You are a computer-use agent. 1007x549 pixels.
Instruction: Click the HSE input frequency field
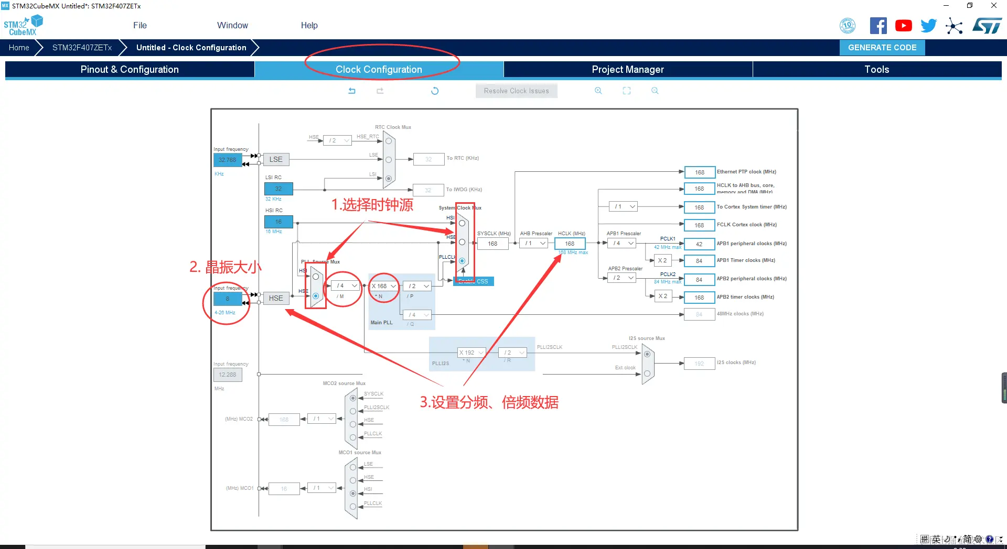click(228, 299)
